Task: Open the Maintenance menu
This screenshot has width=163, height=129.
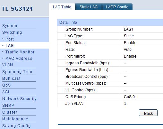Action: [15, 119]
